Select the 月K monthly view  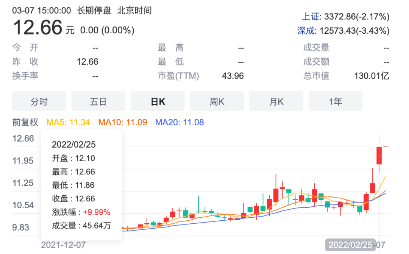(276, 101)
